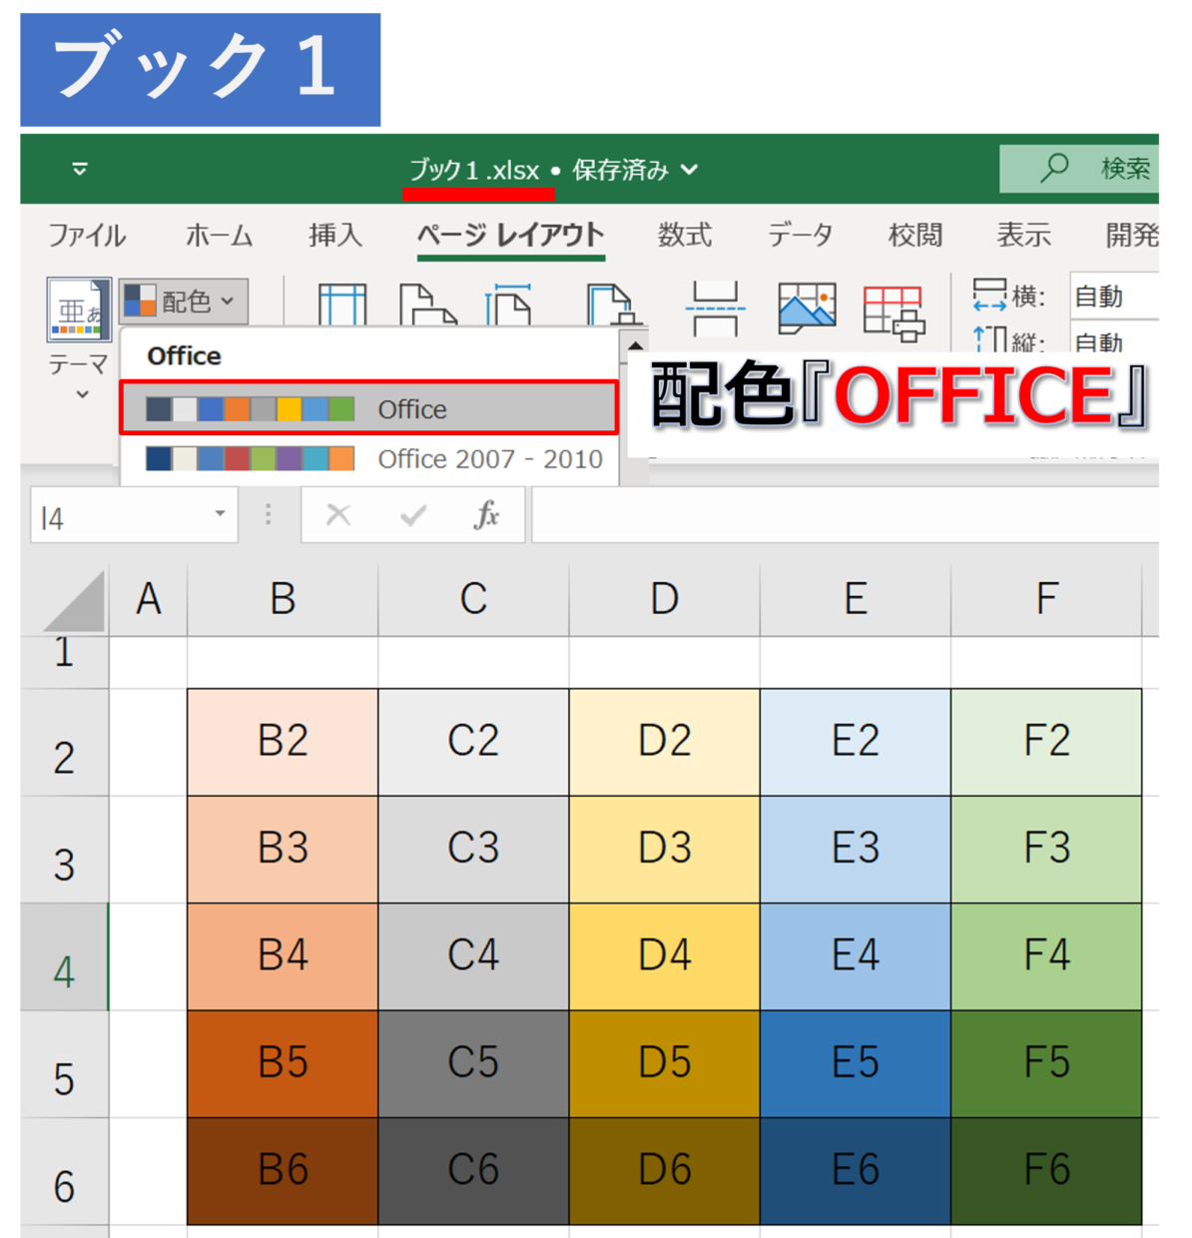Click the Select All corner triangle
The height and width of the screenshot is (1238, 1192).
point(74,603)
